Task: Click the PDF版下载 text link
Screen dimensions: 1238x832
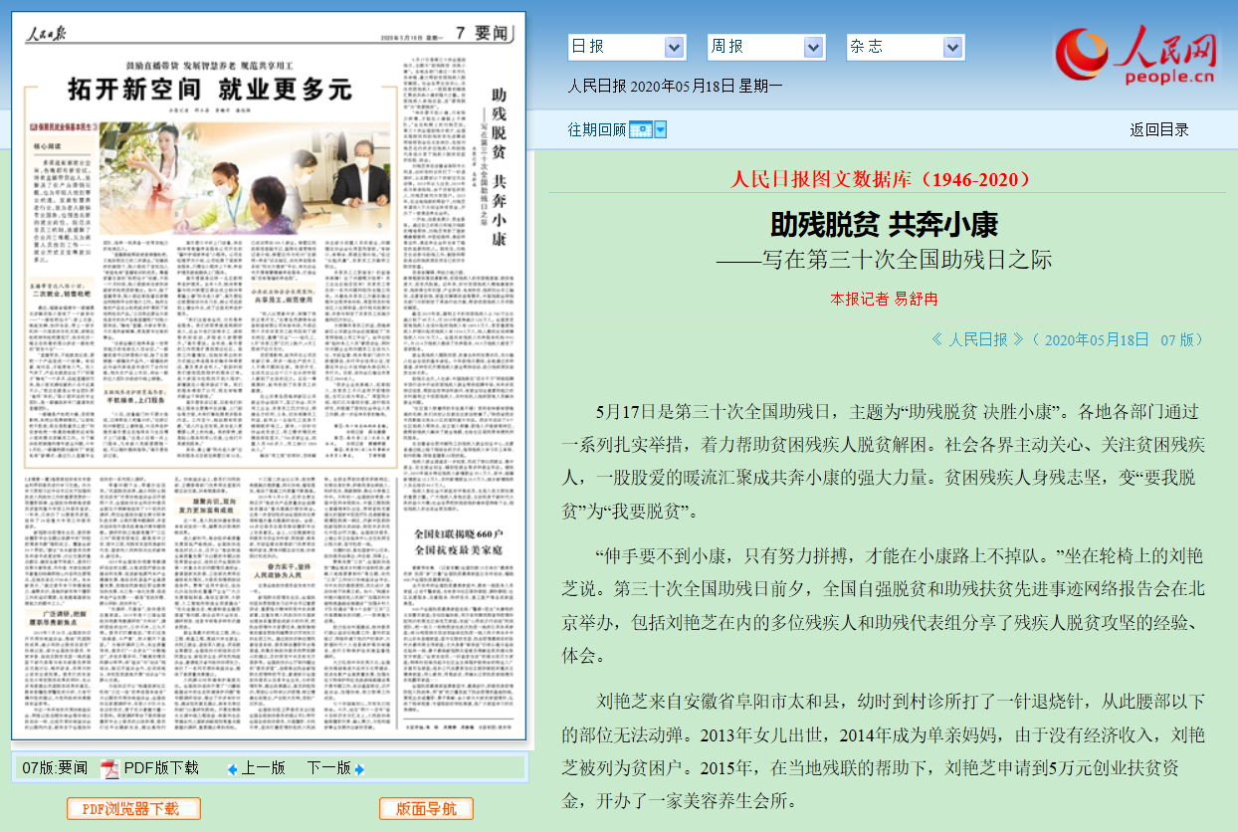Action: [161, 768]
